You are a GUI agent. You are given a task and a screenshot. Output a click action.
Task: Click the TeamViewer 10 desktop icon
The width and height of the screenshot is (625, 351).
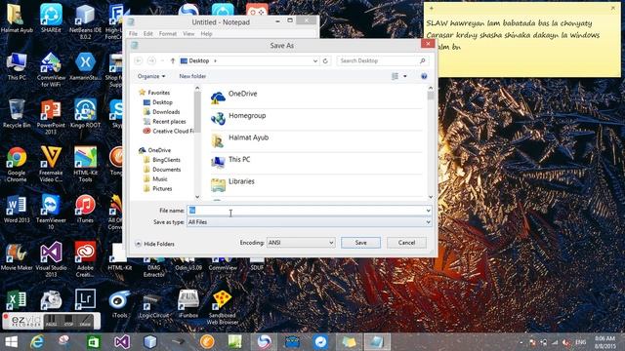coord(51,213)
